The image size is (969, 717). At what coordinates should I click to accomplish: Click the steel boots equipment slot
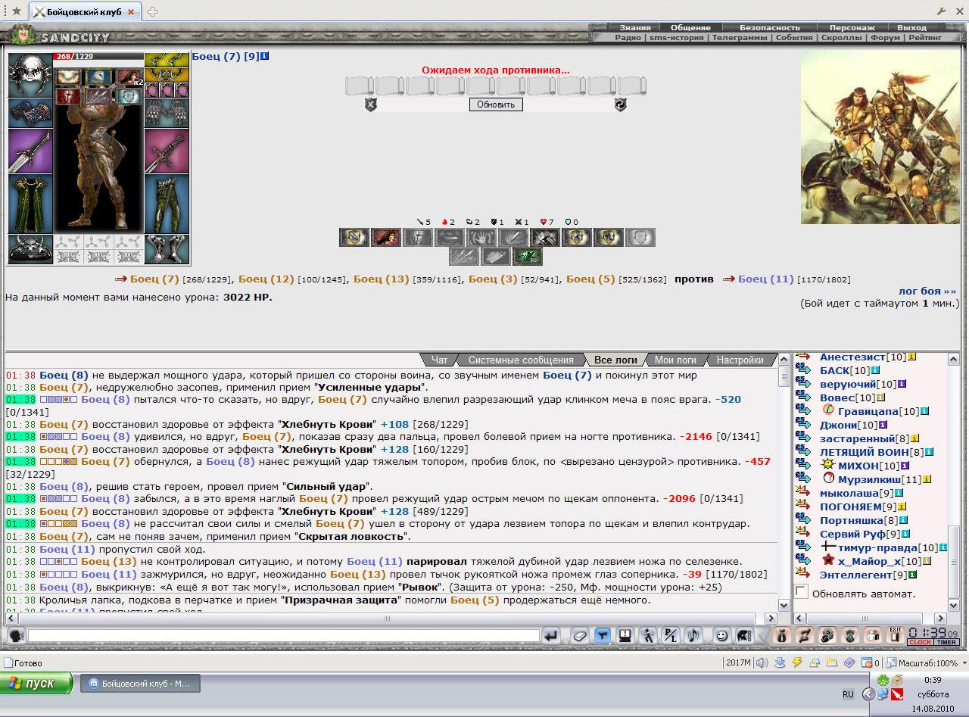click(167, 249)
